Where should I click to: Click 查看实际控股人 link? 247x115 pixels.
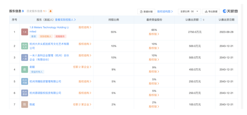(65, 20)
